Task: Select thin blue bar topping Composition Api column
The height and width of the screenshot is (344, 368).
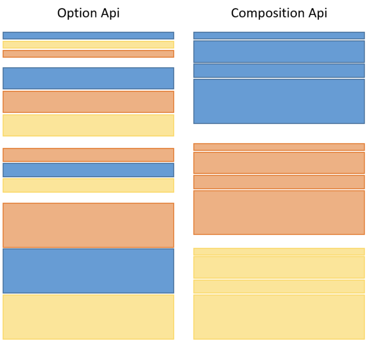Action: pos(279,35)
